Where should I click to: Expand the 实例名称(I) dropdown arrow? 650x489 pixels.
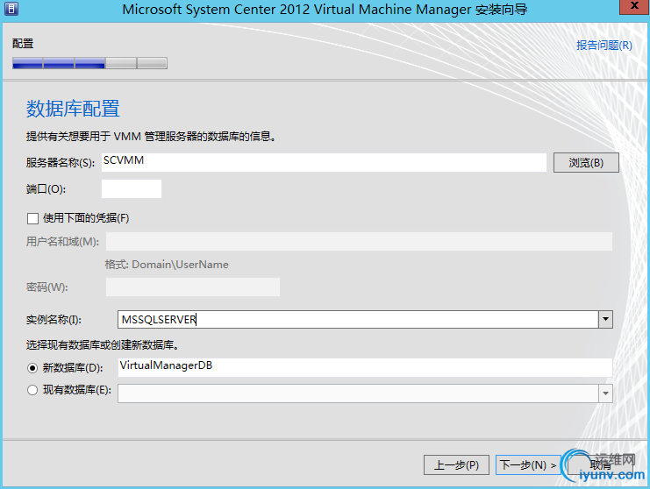(605, 320)
